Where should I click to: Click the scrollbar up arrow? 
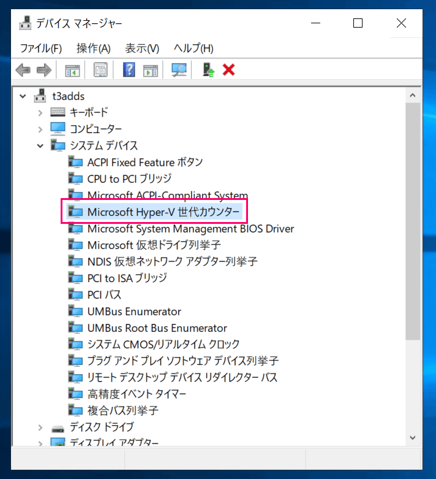coord(413,95)
